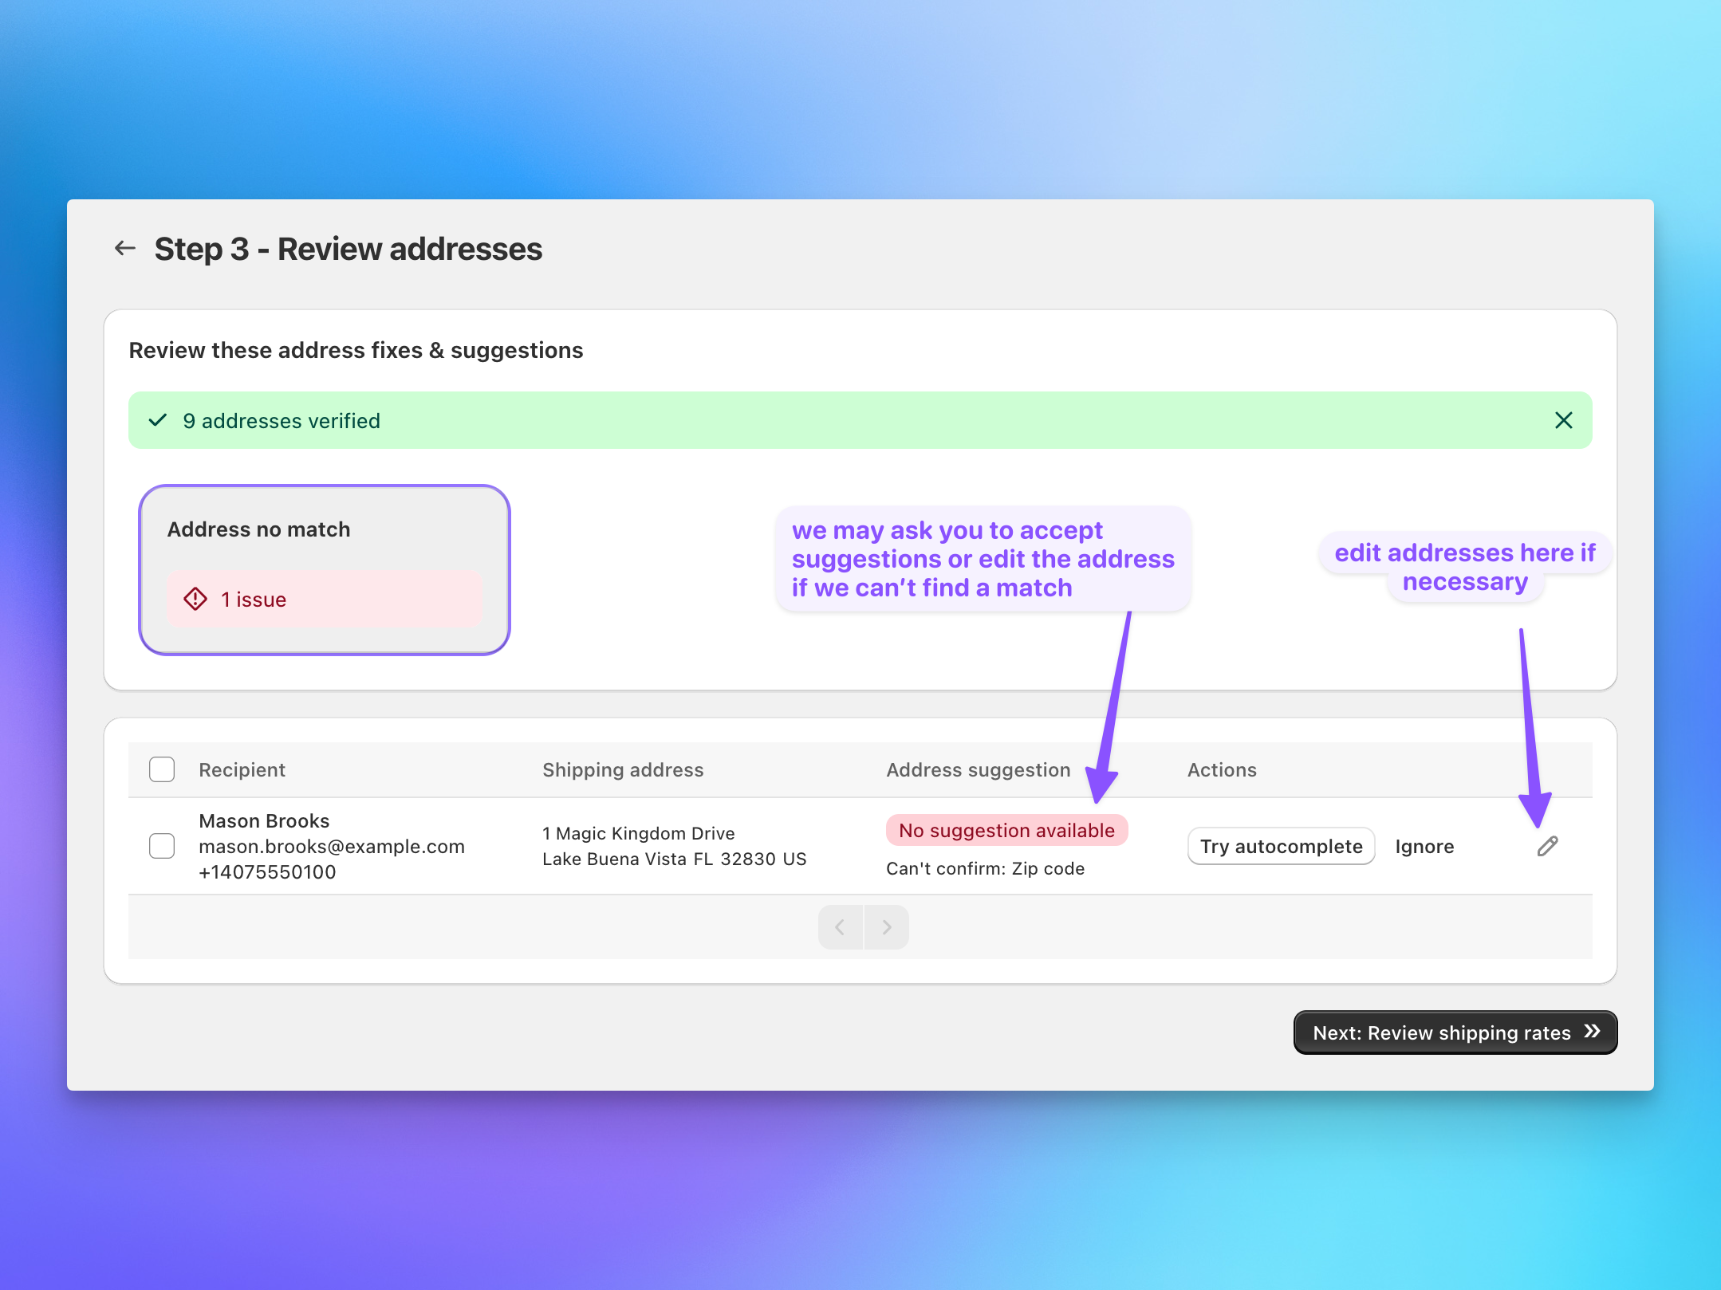Select all rows with header checkbox
Viewport: 1721px width, 1290px height.
pos(161,769)
